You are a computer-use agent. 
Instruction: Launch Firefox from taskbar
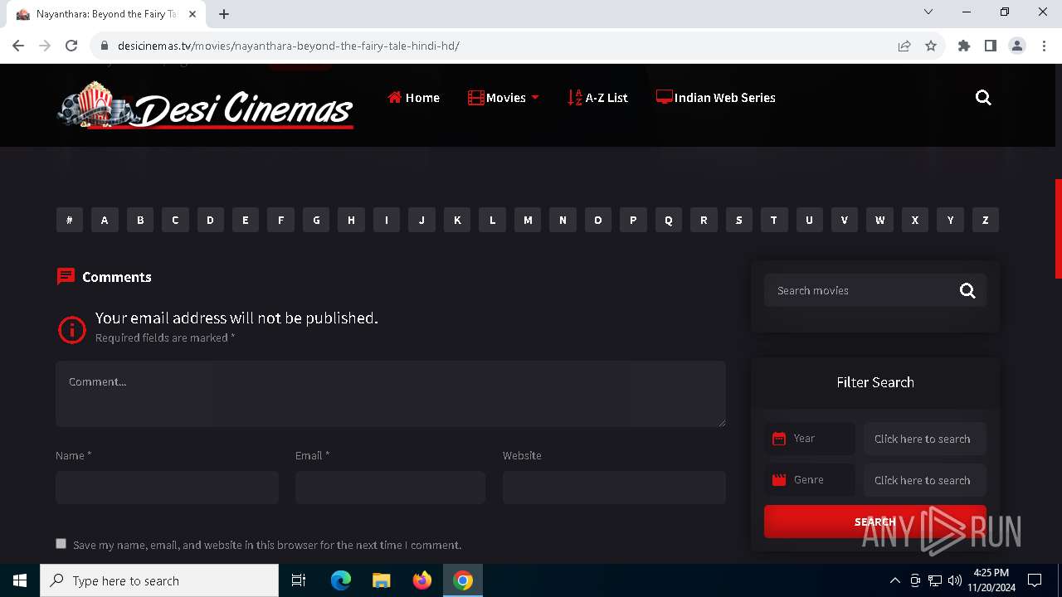point(422,580)
